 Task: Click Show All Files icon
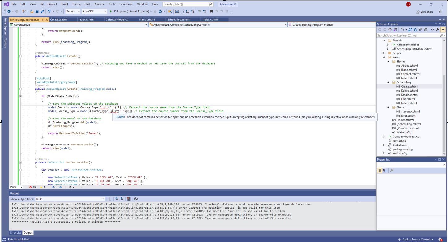point(425,30)
